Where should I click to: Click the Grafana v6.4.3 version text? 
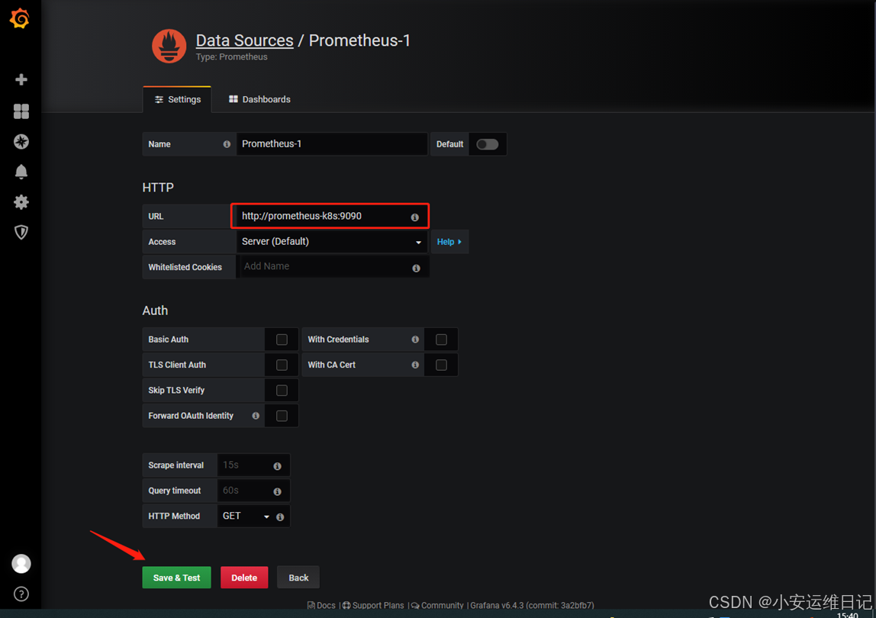pos(532,605)
